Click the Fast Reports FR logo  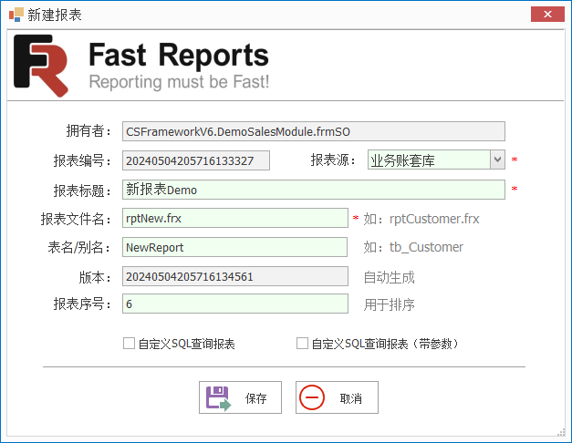click(41, 66)
